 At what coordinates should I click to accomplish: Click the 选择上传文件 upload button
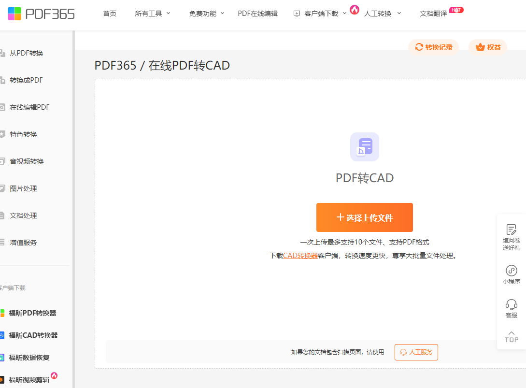click(365, 217)
